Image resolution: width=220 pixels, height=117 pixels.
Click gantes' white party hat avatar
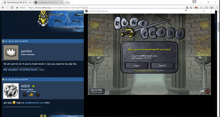tap(11, 52)
